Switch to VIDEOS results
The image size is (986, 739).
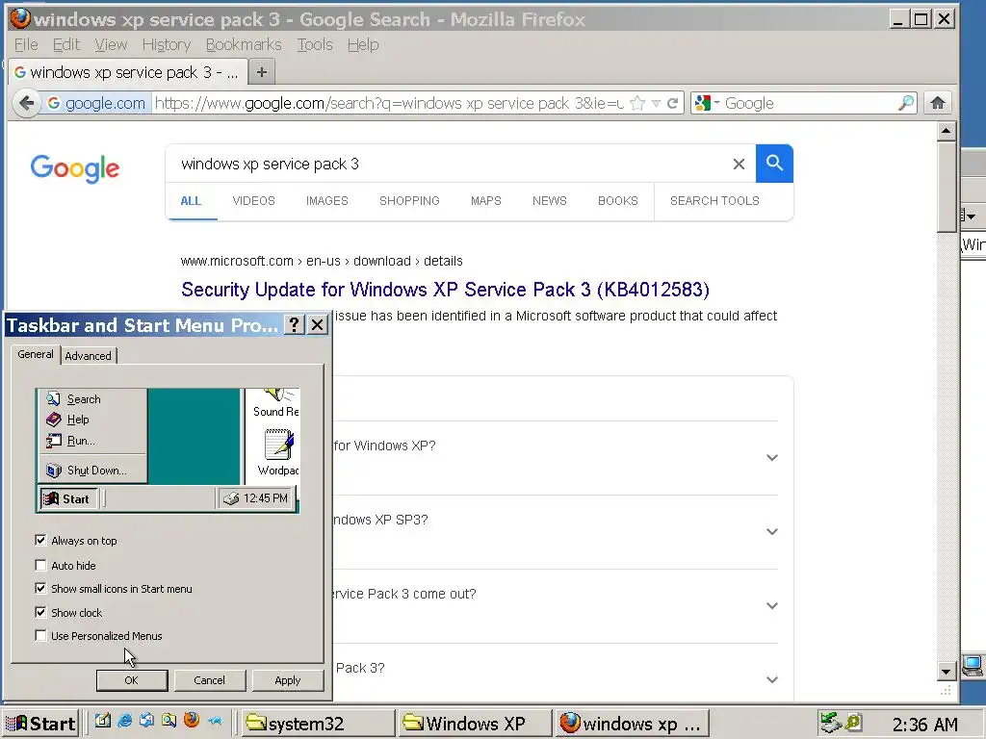(253, 201)
